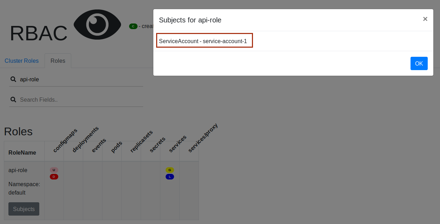Click the yellow G badge under services
Image resolution: width=440 pixels, height=224 pixels.
click(169, 170)
